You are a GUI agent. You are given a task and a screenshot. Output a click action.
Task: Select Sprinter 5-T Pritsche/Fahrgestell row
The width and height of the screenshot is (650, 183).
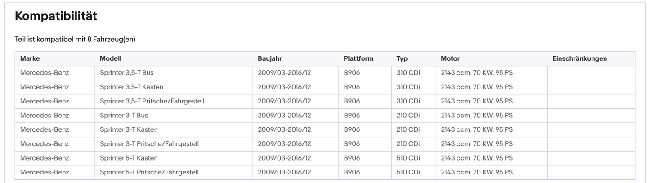[x=149, y=172]
